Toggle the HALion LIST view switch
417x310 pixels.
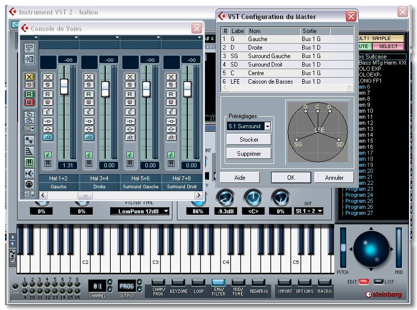tap(378, 281)
